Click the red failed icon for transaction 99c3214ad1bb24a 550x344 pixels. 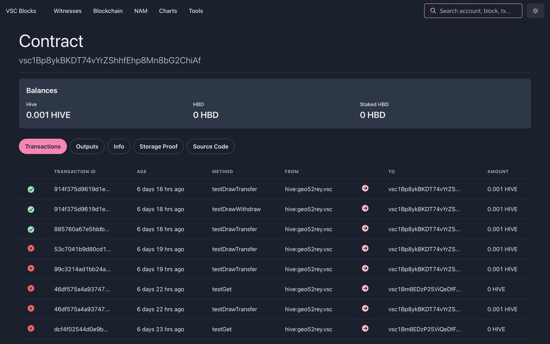(31, 268)
